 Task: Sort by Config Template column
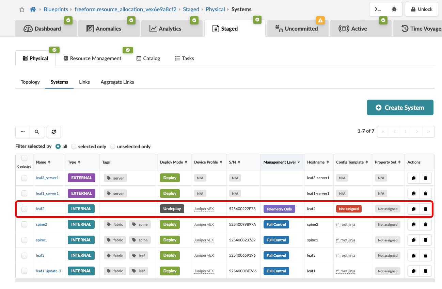[x=352, y=162]
